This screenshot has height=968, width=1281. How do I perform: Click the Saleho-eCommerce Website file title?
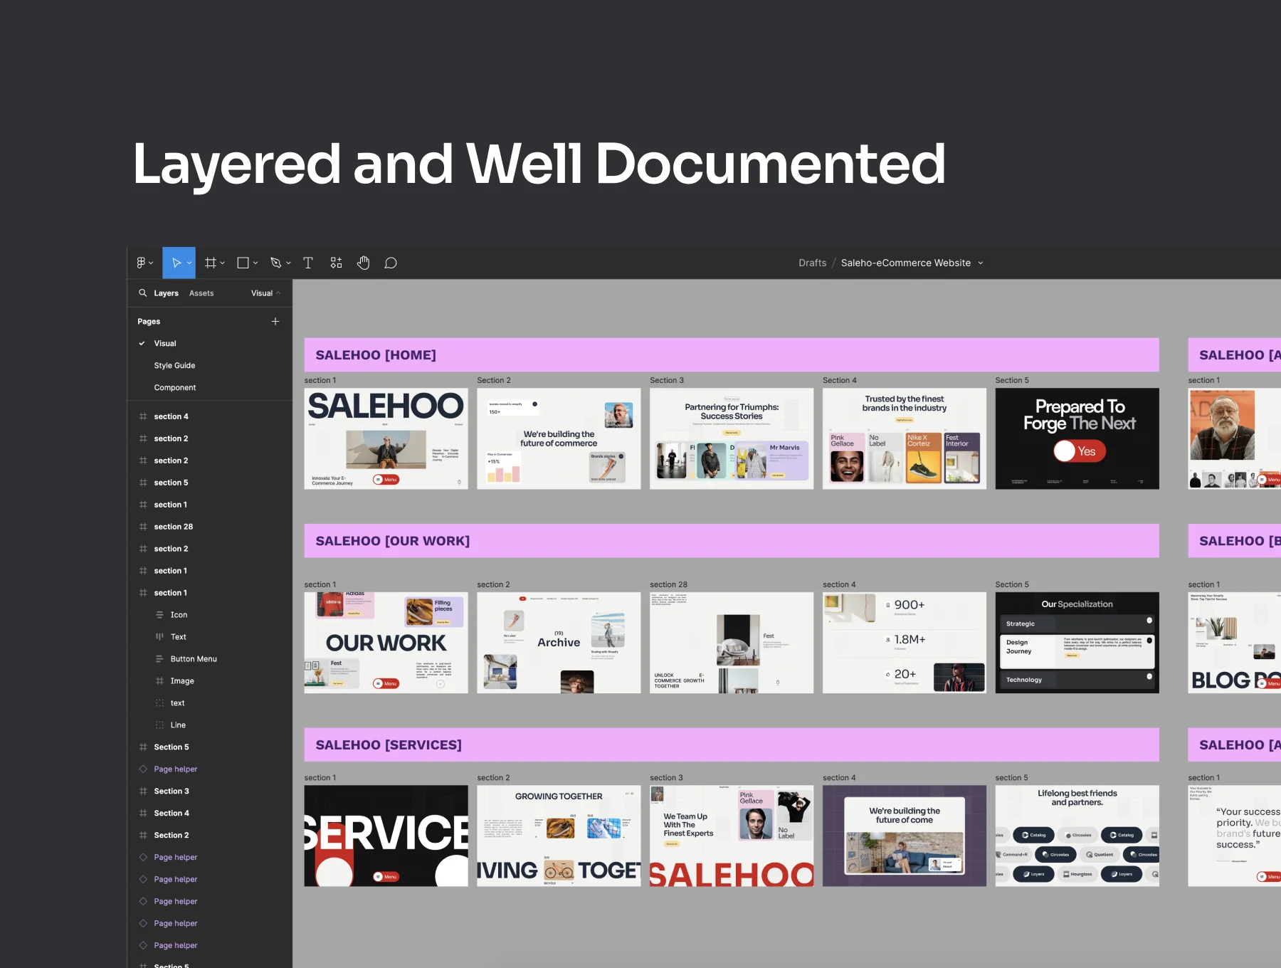coord(905,263)
